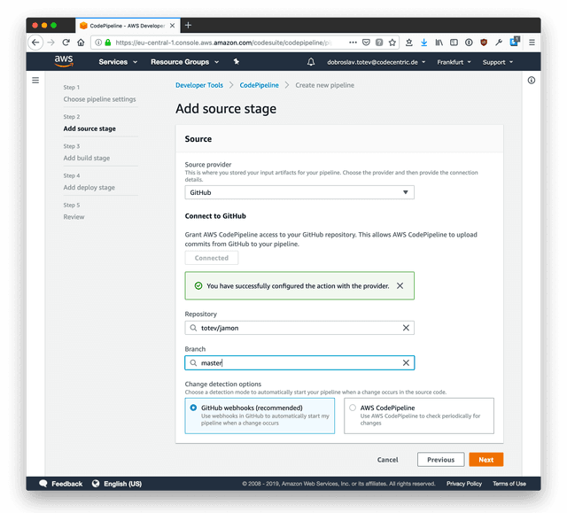Click Add source stage step
The width and height of the screenshot is (567, 513).
click(89, 128)
